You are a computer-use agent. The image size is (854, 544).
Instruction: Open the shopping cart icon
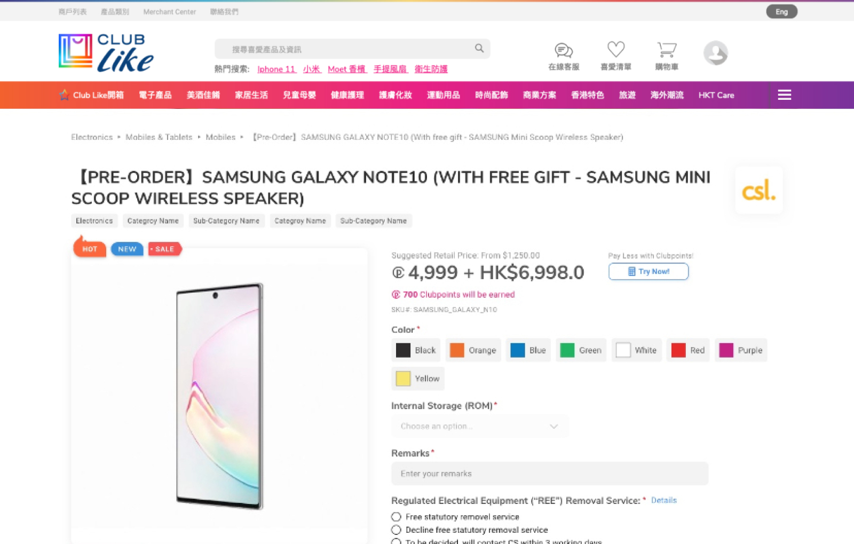pos(667,50)
